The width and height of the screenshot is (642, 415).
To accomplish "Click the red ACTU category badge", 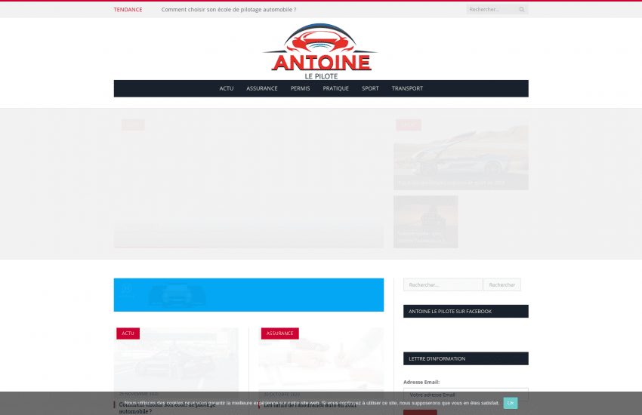I will [x=128, y=334].
